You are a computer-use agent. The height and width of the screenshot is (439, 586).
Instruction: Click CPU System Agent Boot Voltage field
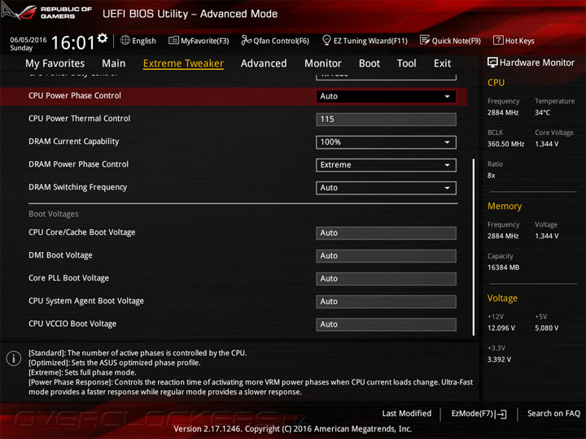[386, 302]
